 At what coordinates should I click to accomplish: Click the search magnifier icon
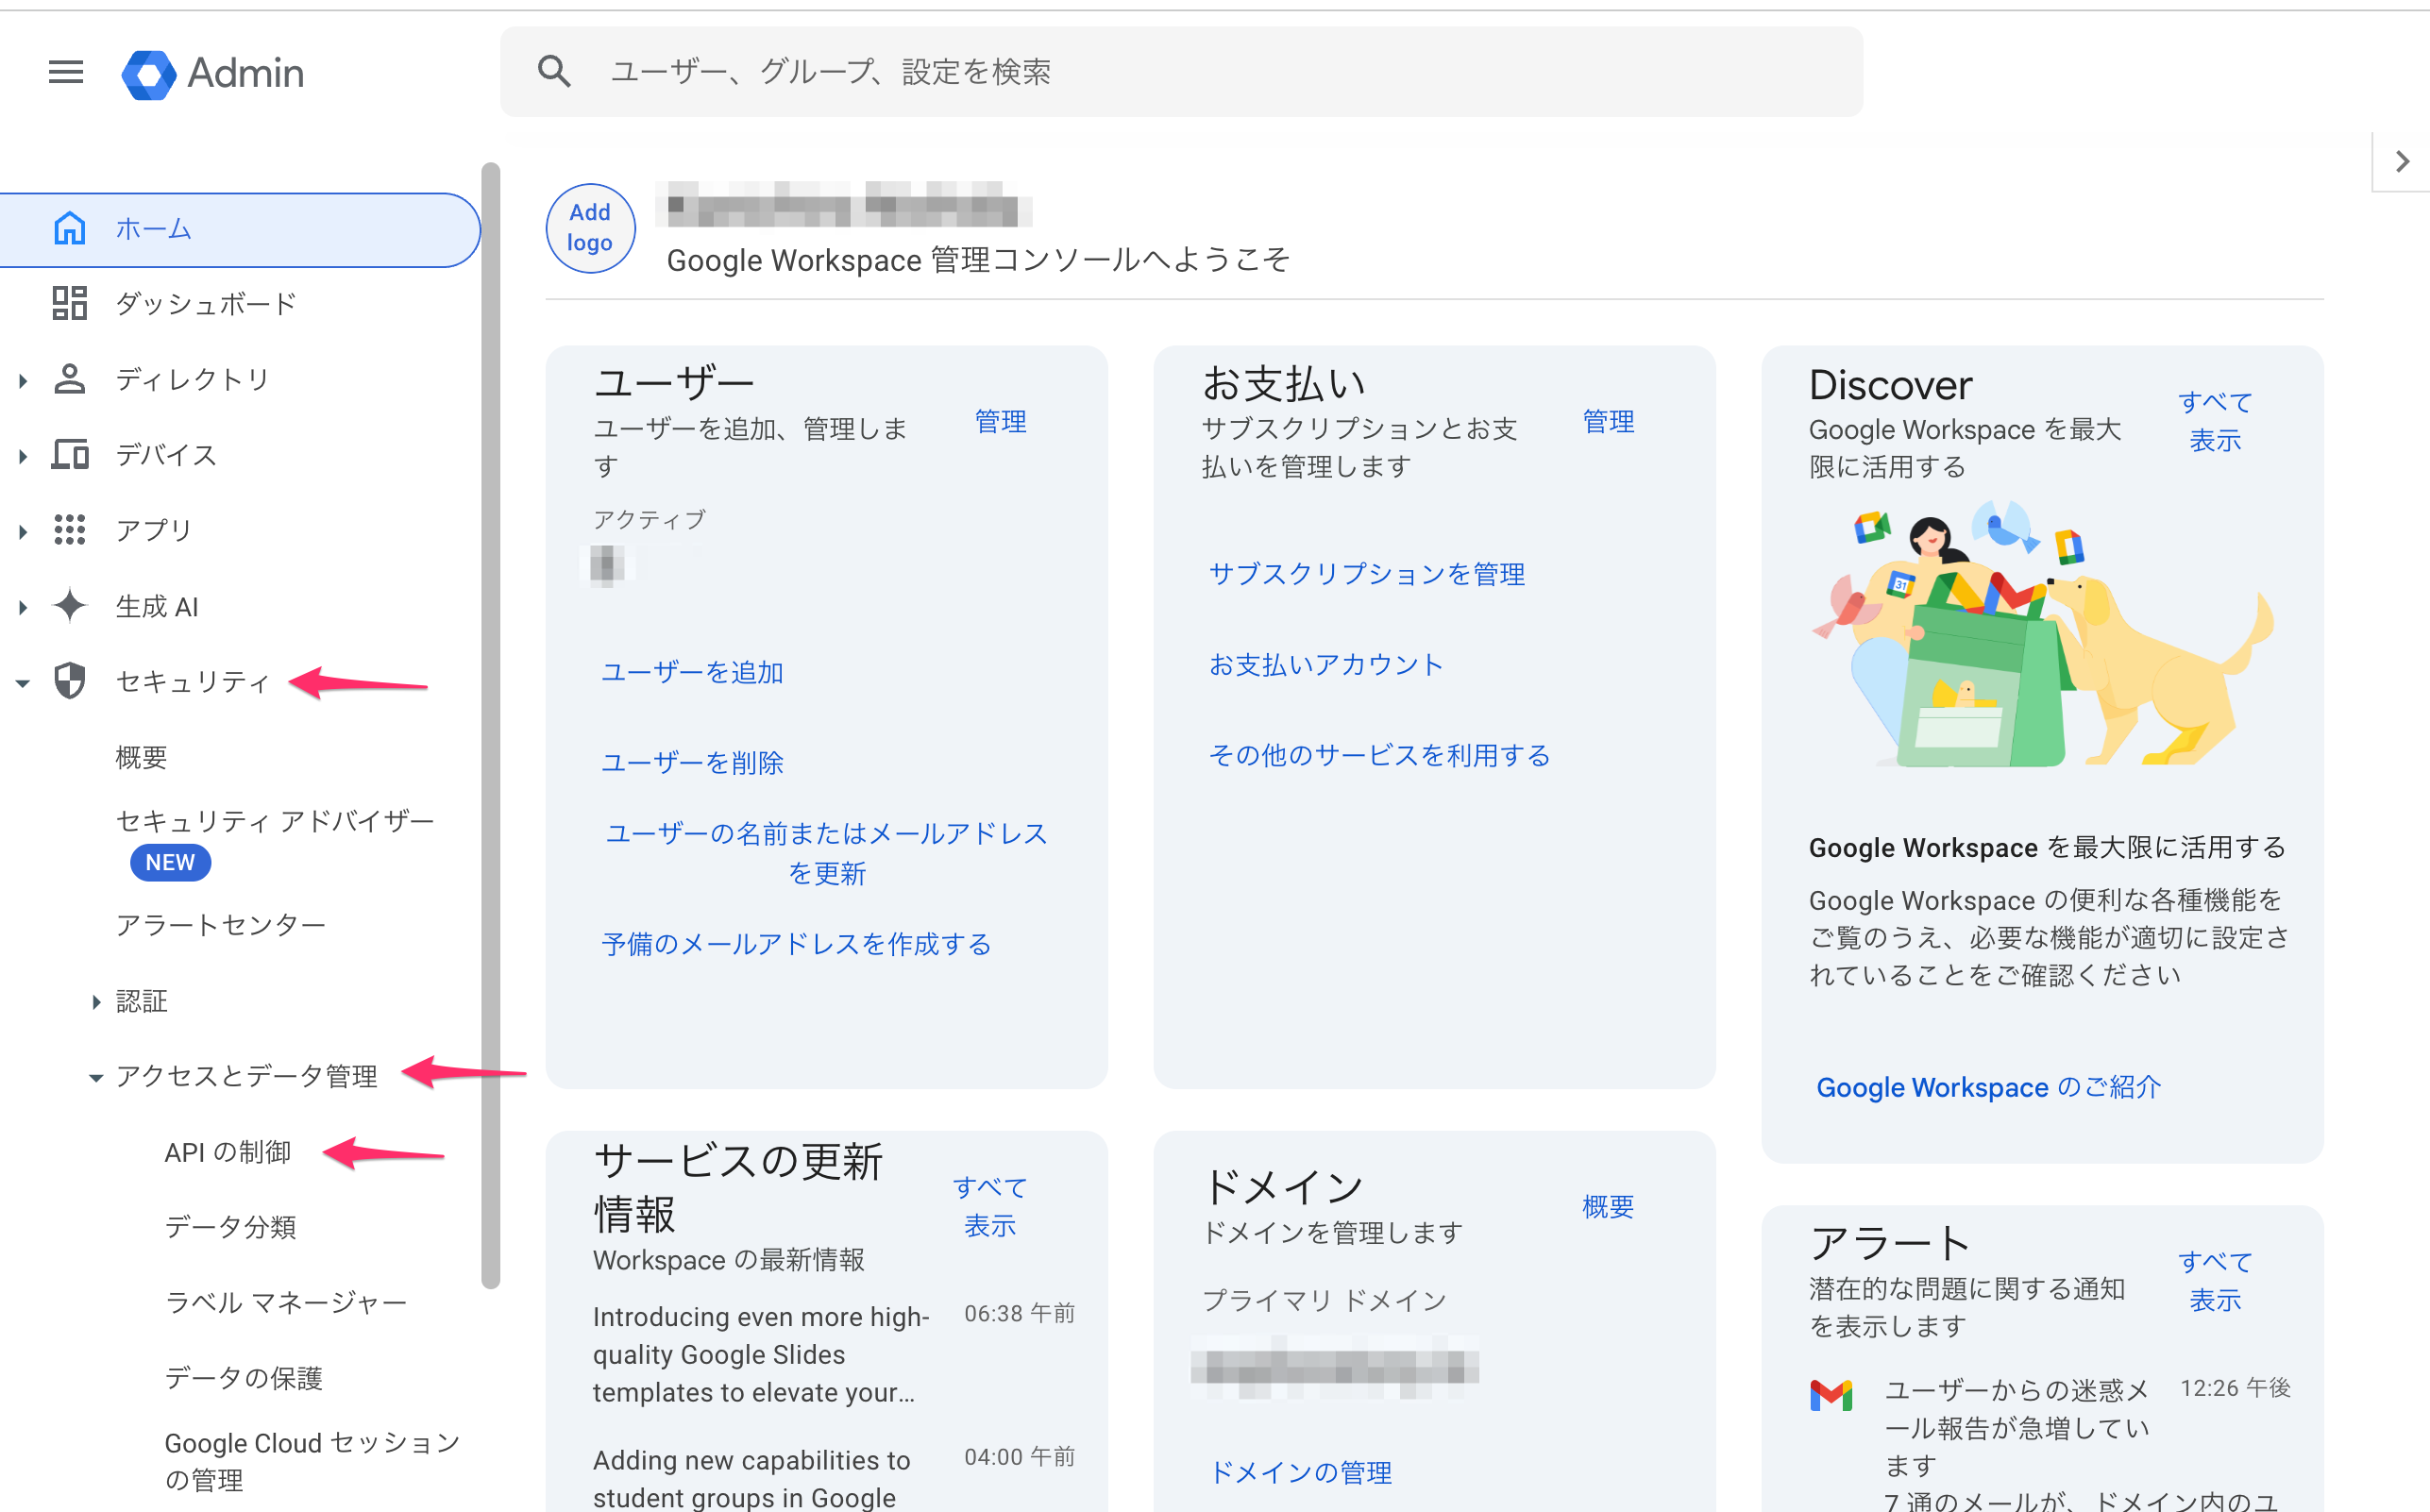pos(554,72)
